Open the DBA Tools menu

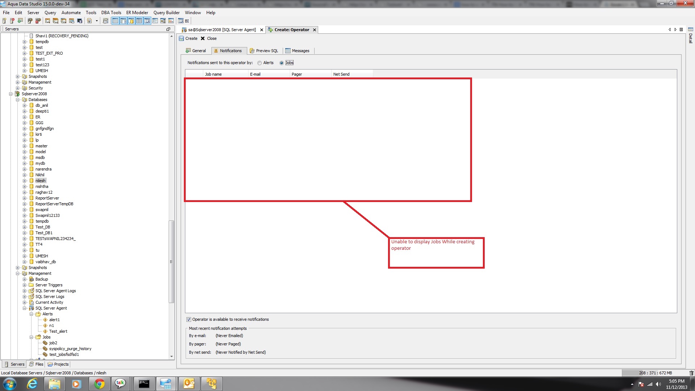tap(111, 12)
